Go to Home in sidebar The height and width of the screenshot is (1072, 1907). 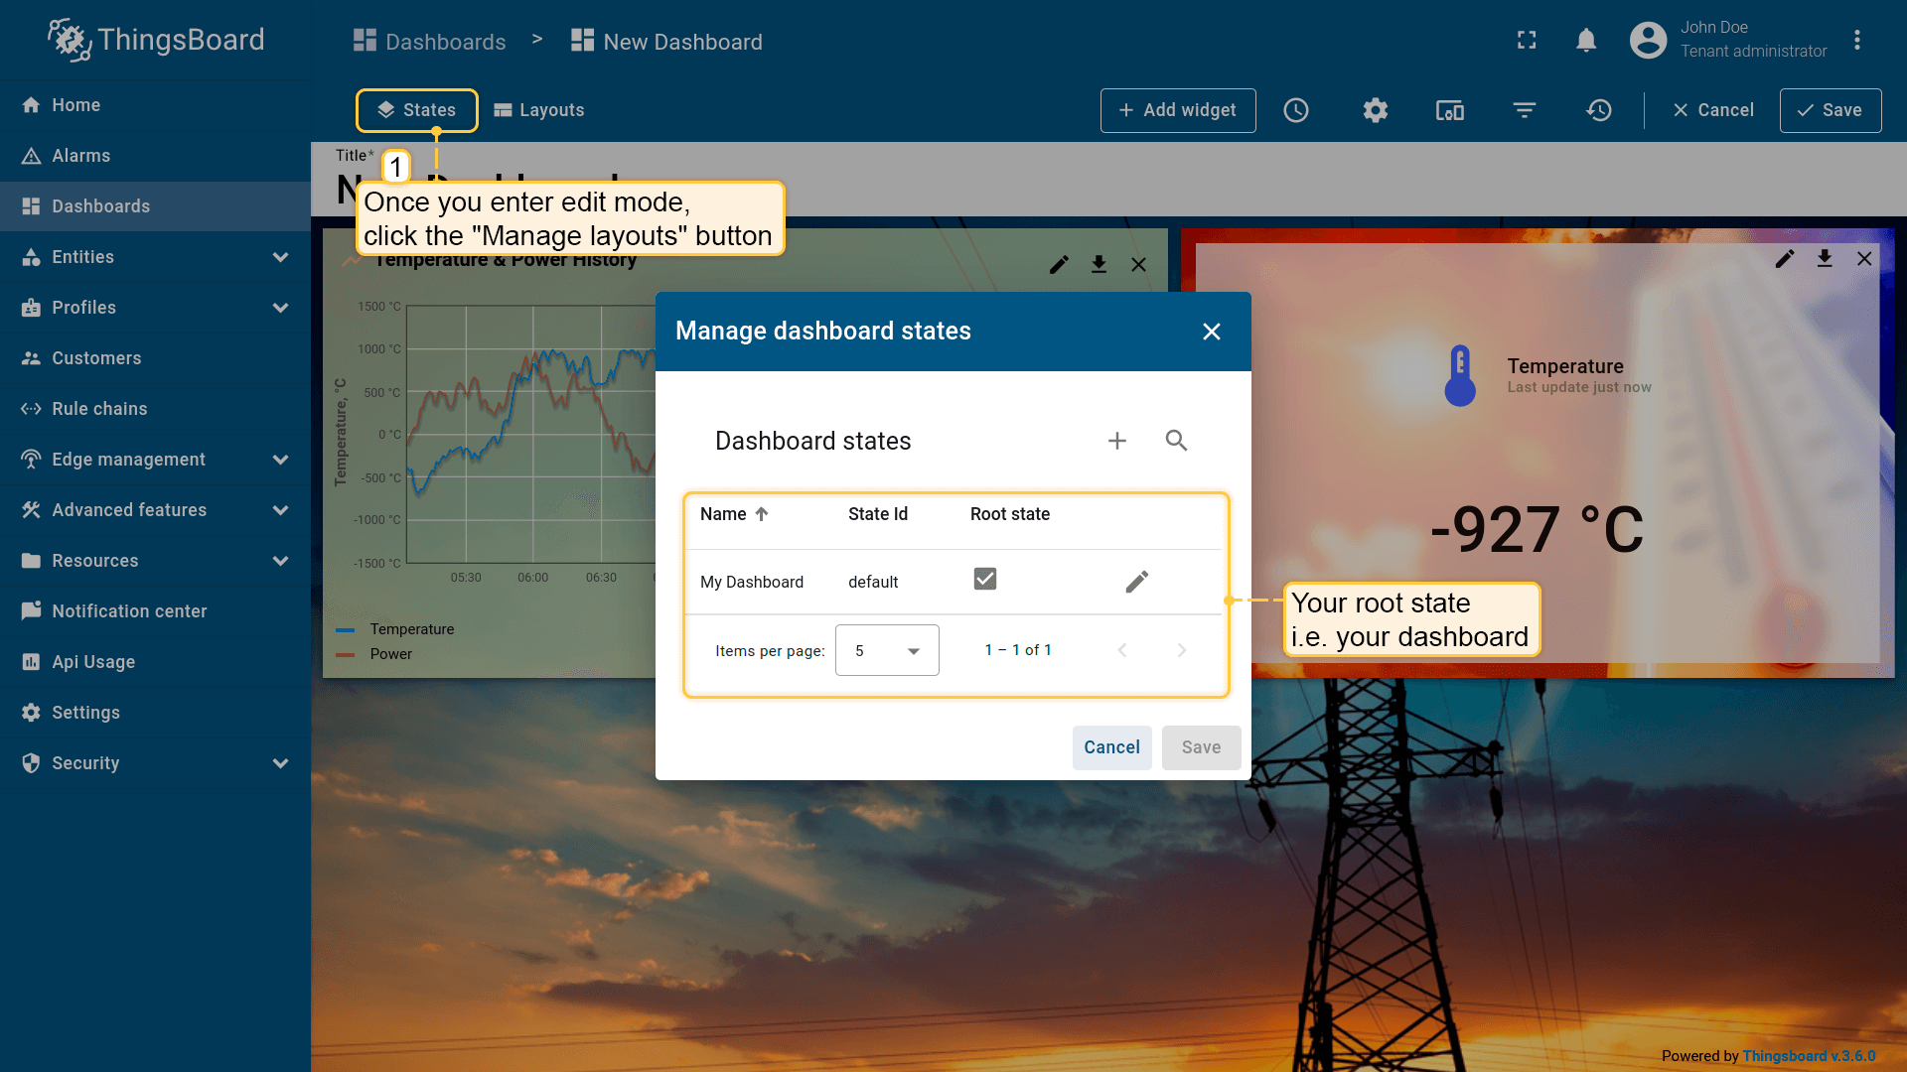tap(155, 105)
